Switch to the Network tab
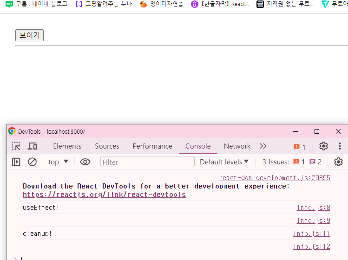Screen dimensions: 348x260 tap(237, 146)
